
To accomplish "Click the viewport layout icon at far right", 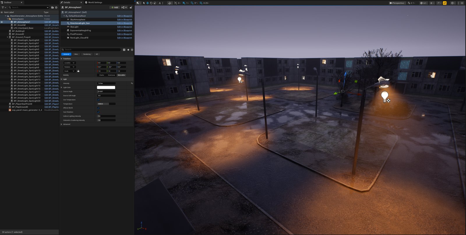I will [x=462, y=3].
